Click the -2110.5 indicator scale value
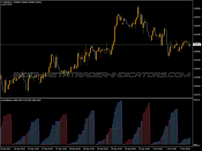Viewport: 202px width, 151px height. tap(197, 146)
